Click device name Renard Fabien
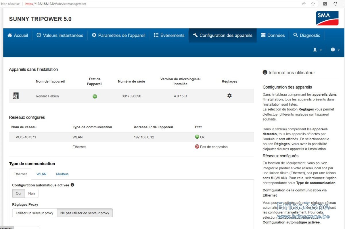Image resolution: width=345 pixels, height=229 pixels. [x=47, y=96]
